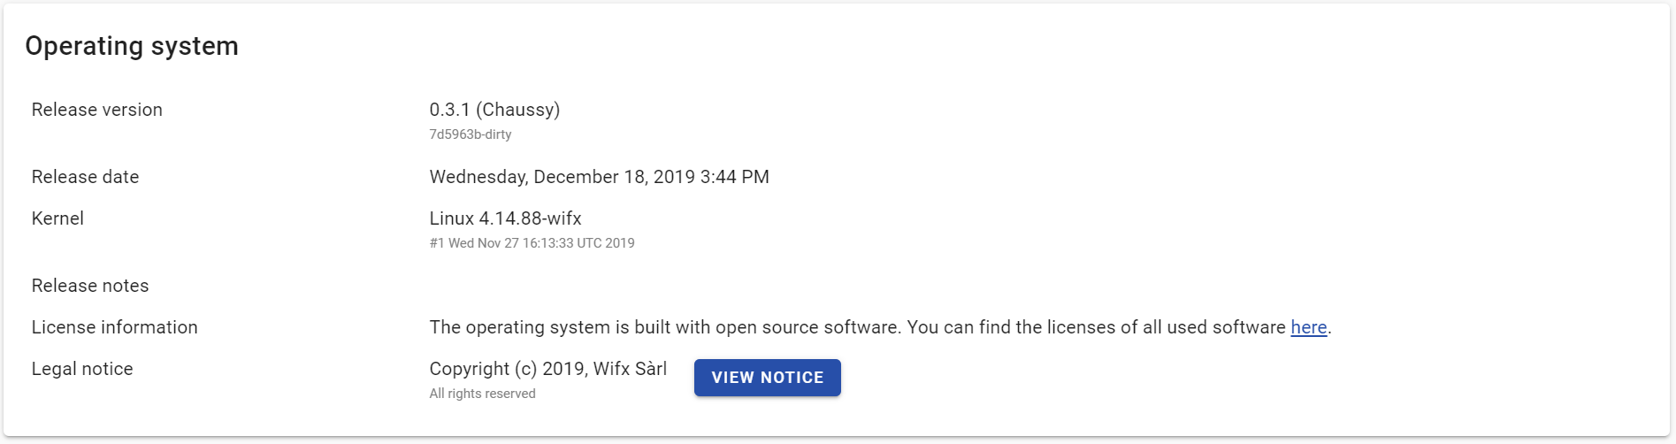The height and width of the screenshot is (444, 1676).
Task: Click the Operating system heading
Action: click(132, 46)
